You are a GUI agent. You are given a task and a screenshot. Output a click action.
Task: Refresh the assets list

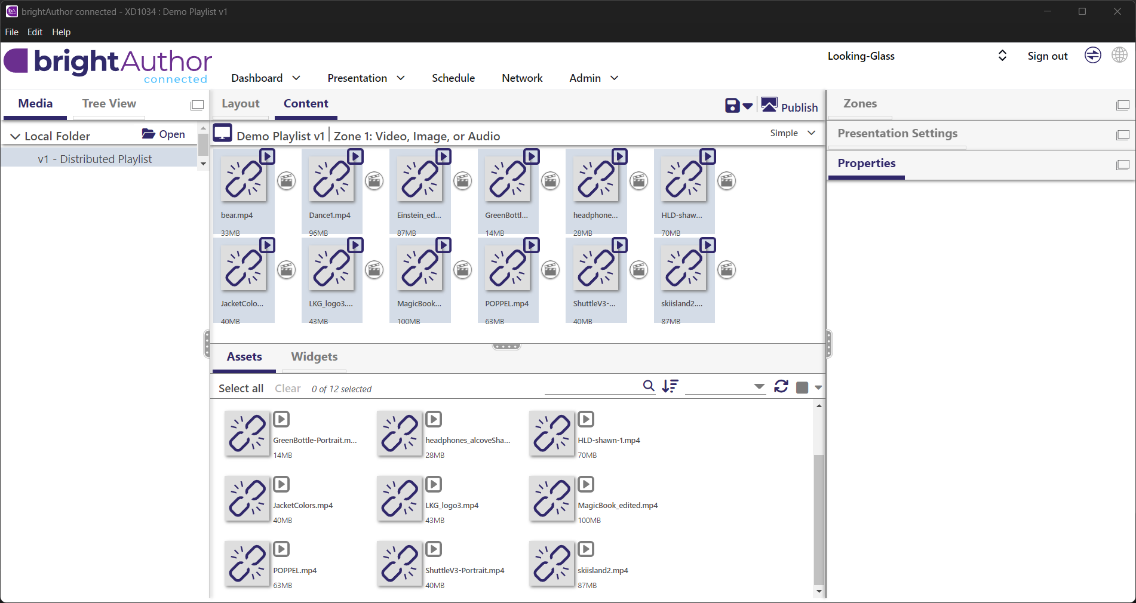(781, 386)
